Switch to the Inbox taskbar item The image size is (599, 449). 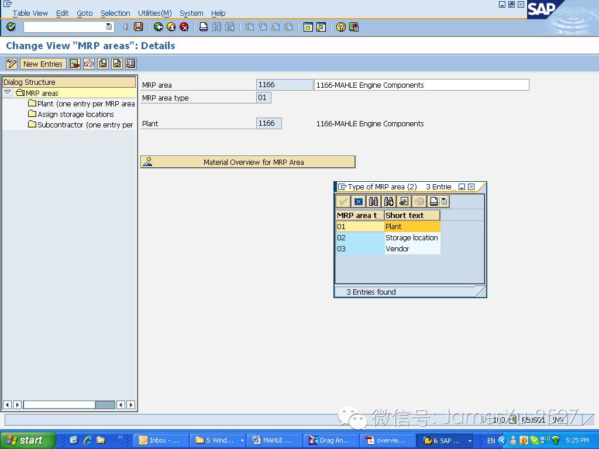point(161,440)
